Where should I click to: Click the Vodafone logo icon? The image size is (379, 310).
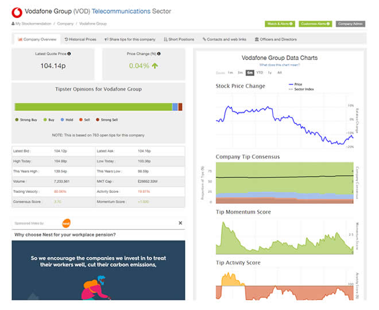point(16,11)
